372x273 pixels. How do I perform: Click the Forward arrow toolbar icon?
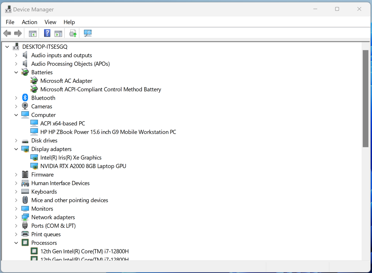click(18, 33)
